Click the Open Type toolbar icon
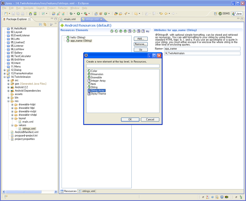 pyautogui.click(x=116, y=14)
